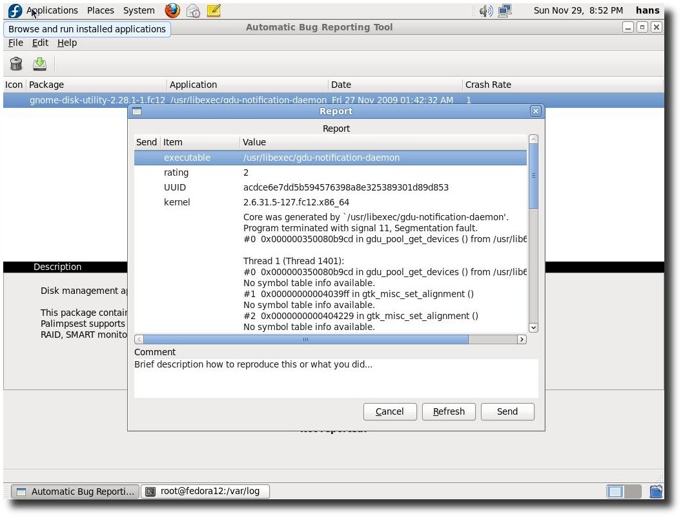
Task: Switch to root@fedora12 terminal taskbar window
Action: [x=205, y=492]
